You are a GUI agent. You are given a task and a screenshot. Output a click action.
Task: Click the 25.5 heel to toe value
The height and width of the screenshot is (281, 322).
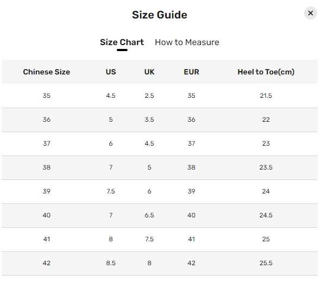266,263
